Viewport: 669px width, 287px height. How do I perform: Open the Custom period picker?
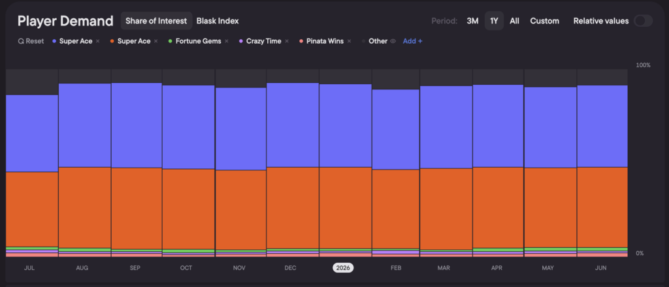pos(544,21)
